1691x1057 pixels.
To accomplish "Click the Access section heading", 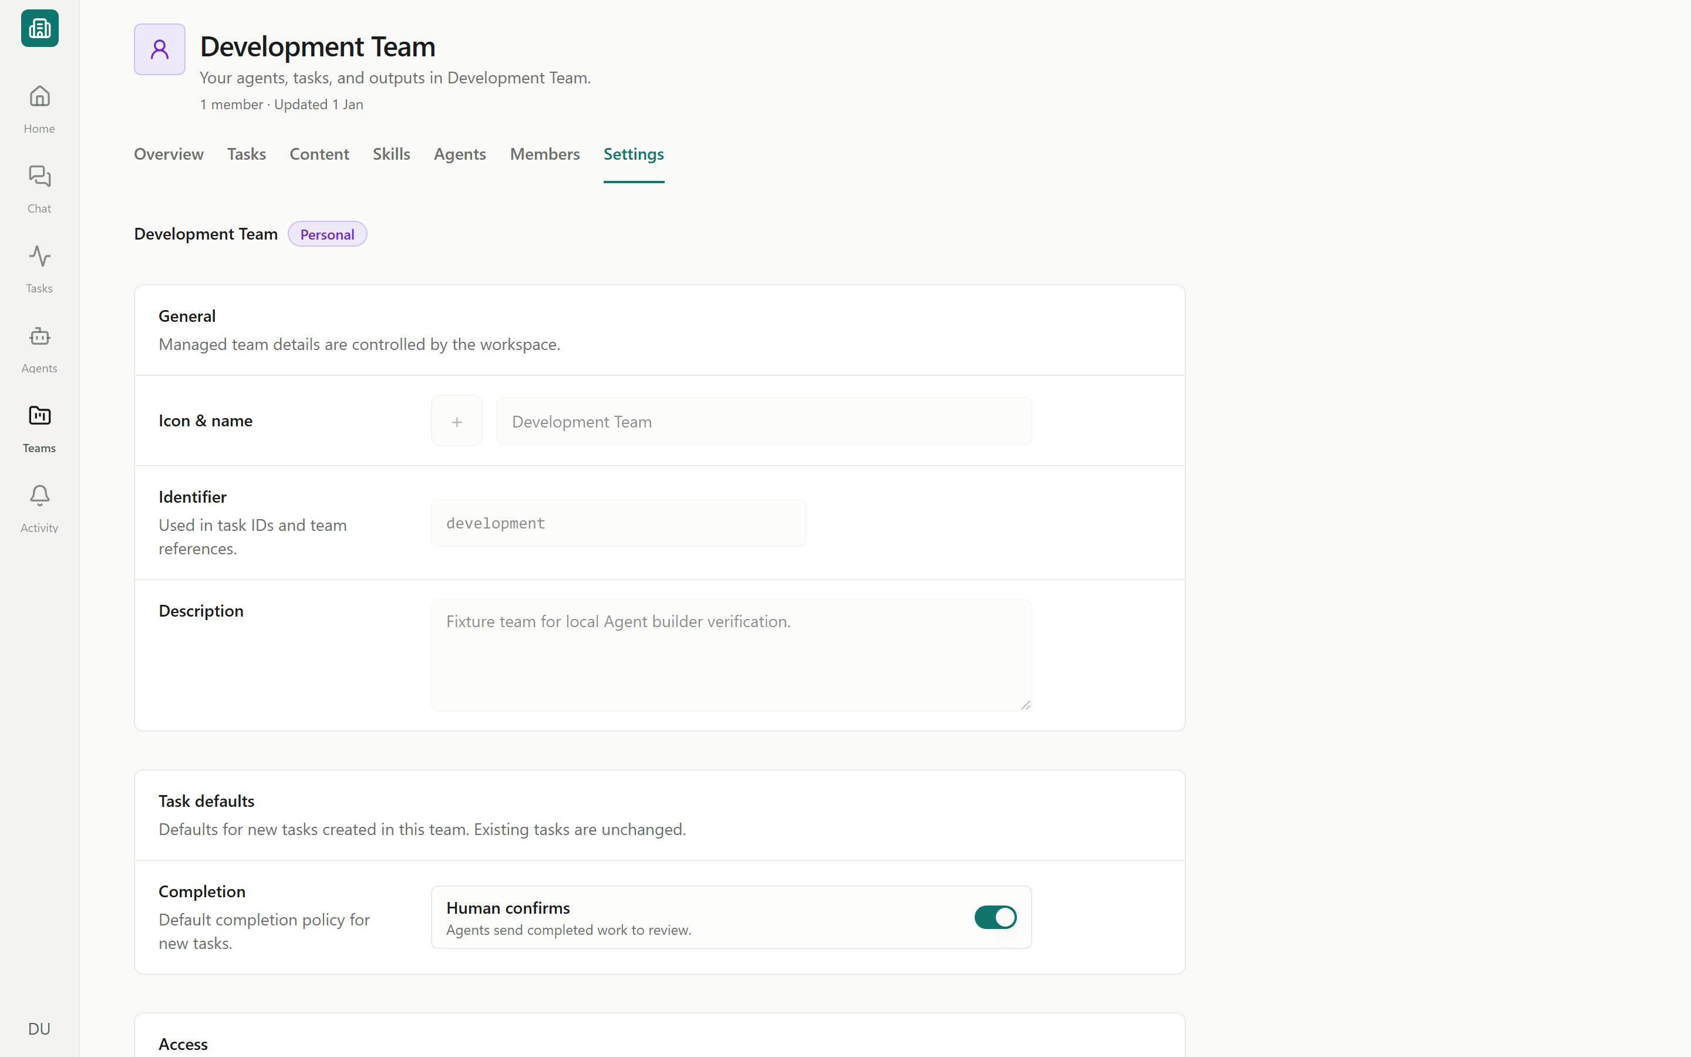I will pos(183,1043).
